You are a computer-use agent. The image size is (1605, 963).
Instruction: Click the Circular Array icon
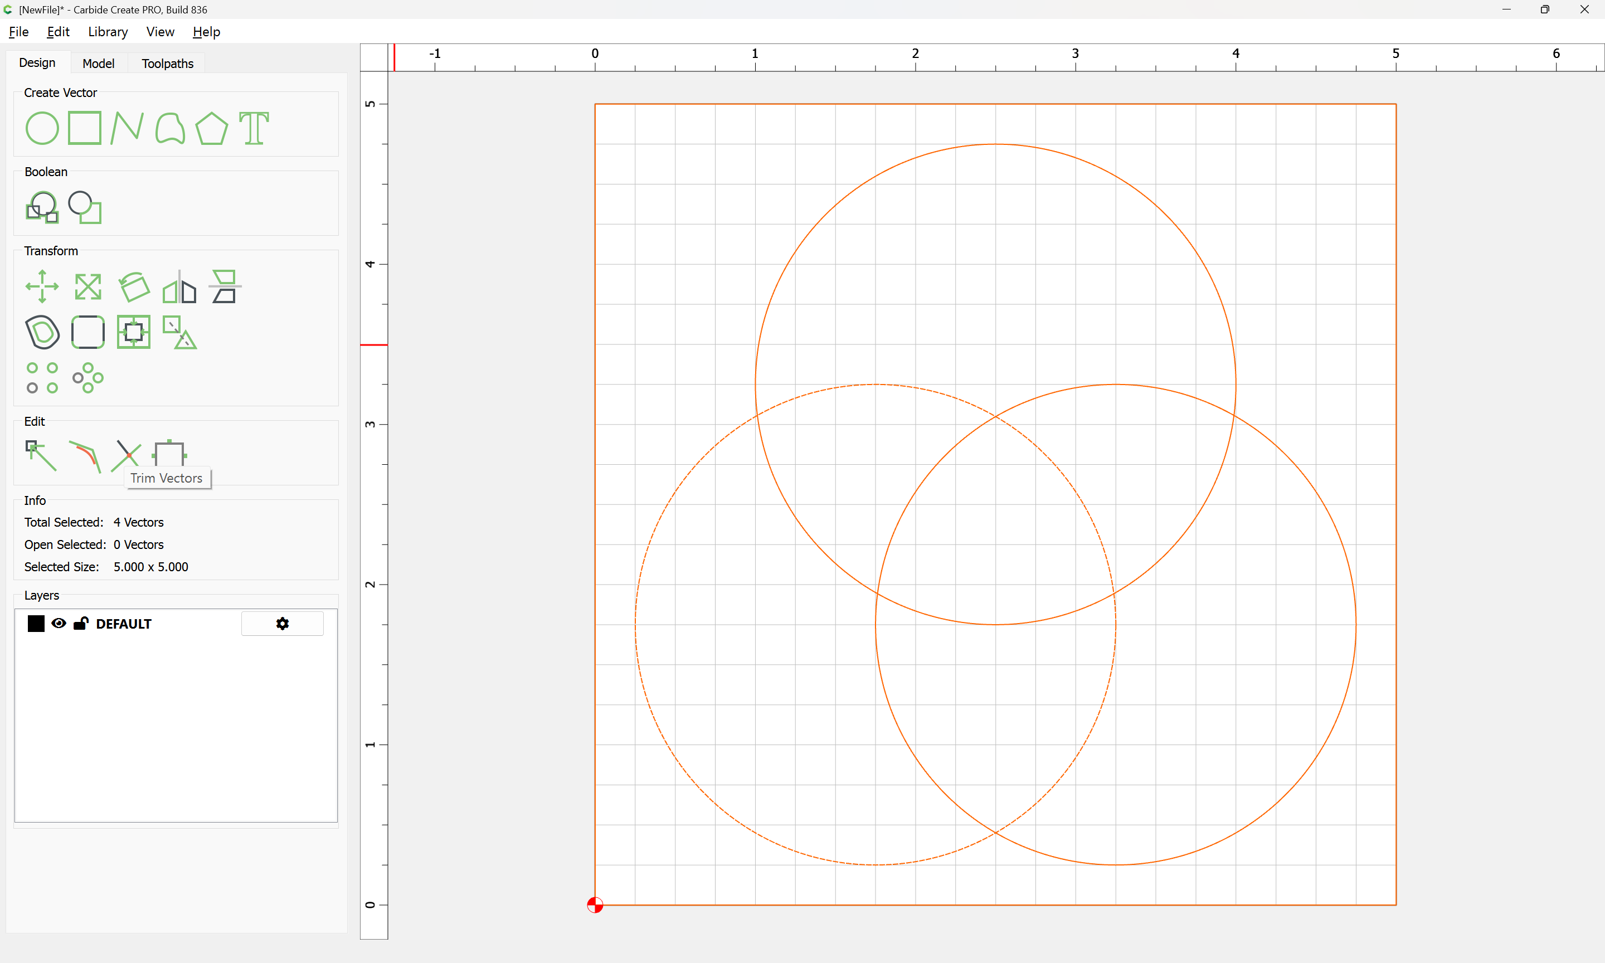tap(87, 378)
